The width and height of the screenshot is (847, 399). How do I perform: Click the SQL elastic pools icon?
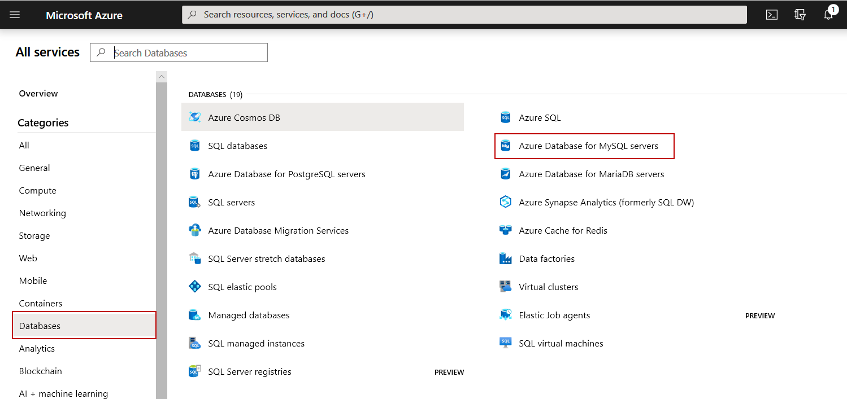(195, 287)
